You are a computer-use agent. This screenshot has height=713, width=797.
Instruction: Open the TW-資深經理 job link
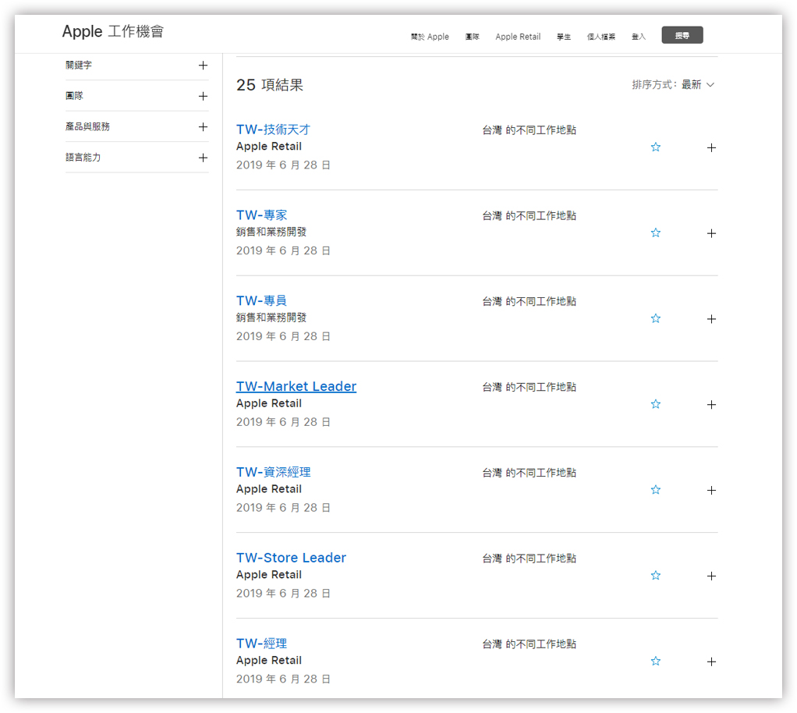click(x=274, y=473)
